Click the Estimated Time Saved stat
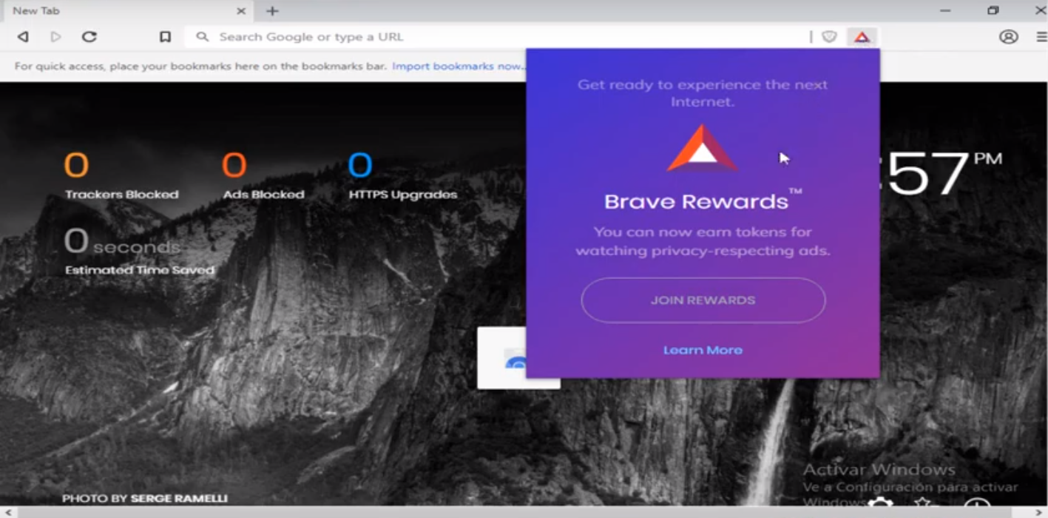The image size is (1048, 518). pyautogui.click(x=139, y=252)
